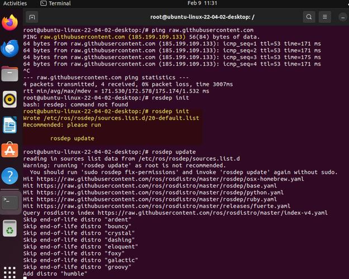Open the Files manager in dock
Viewport: 349px width, 279px height.
[10, 74]
